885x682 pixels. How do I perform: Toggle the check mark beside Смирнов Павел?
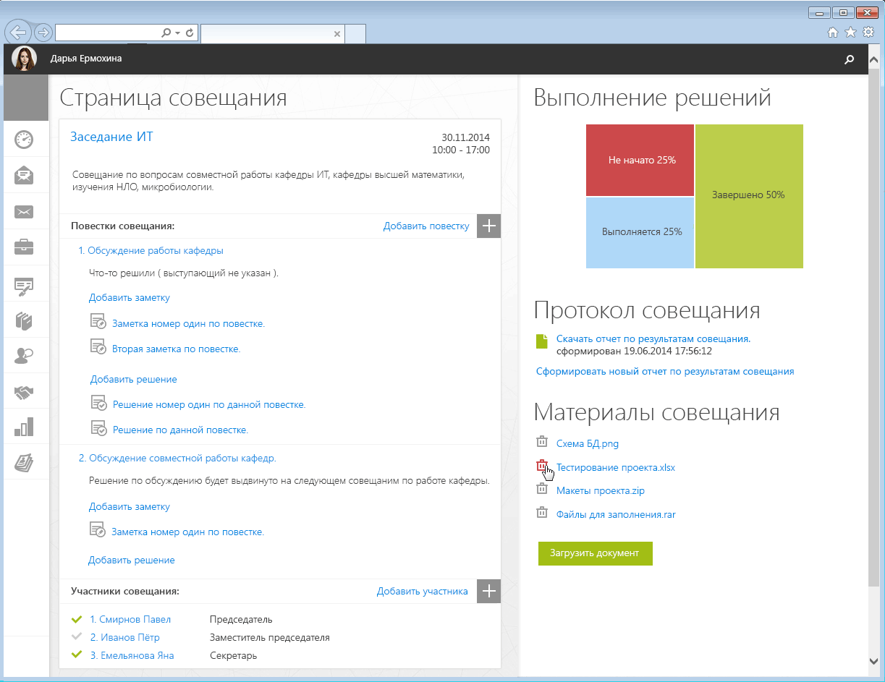click(77, 619)
